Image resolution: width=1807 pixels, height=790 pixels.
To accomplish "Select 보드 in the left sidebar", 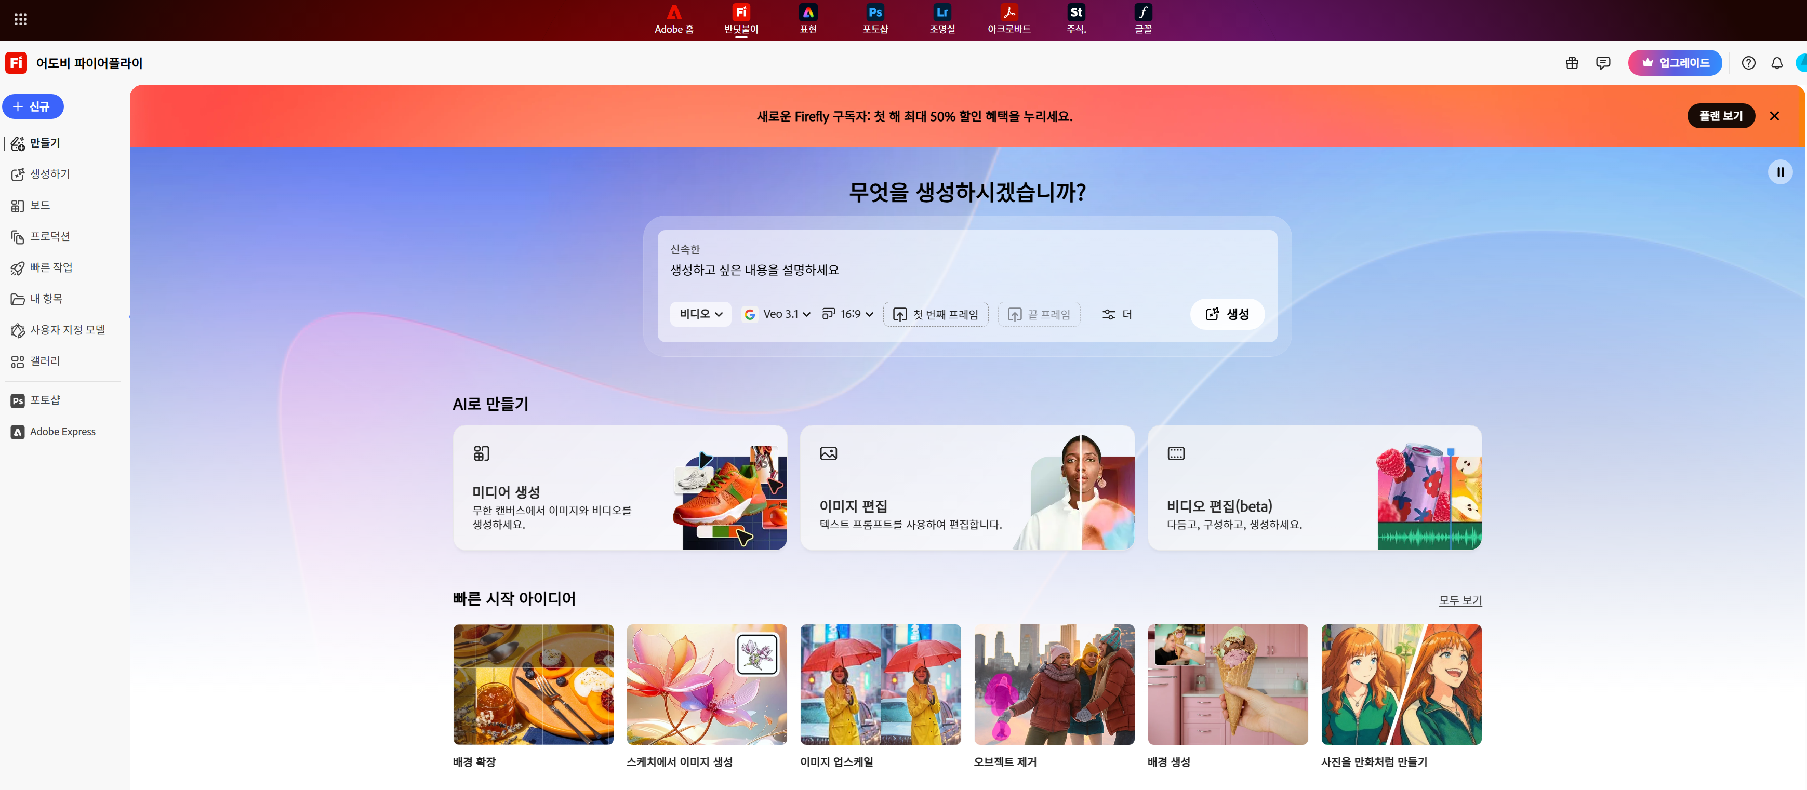I will (x=40, y=205).
